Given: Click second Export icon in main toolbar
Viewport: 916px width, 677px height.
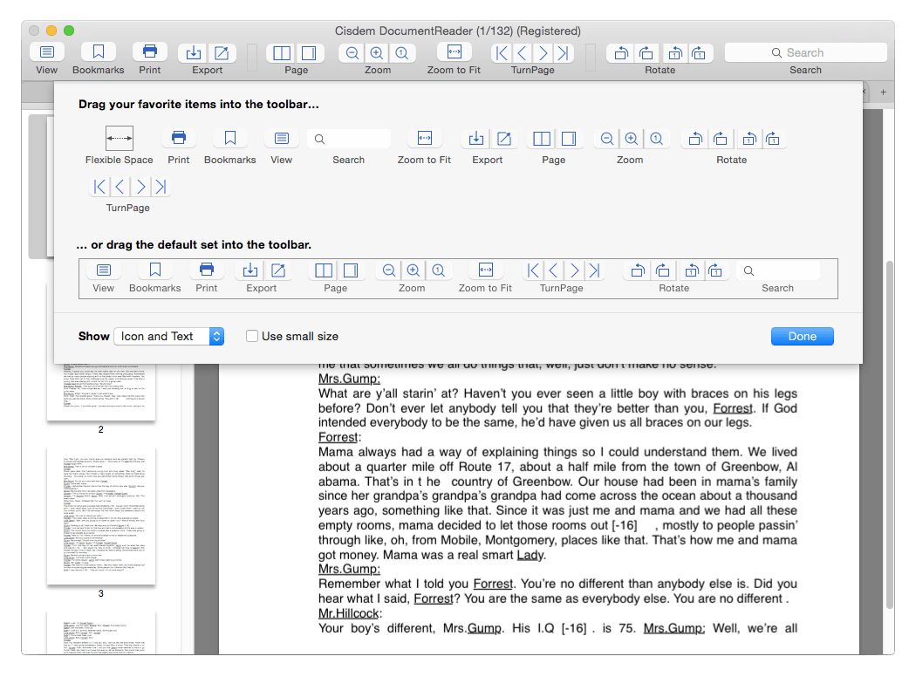Looking at the screenshot, I should [x=222, y=52].
